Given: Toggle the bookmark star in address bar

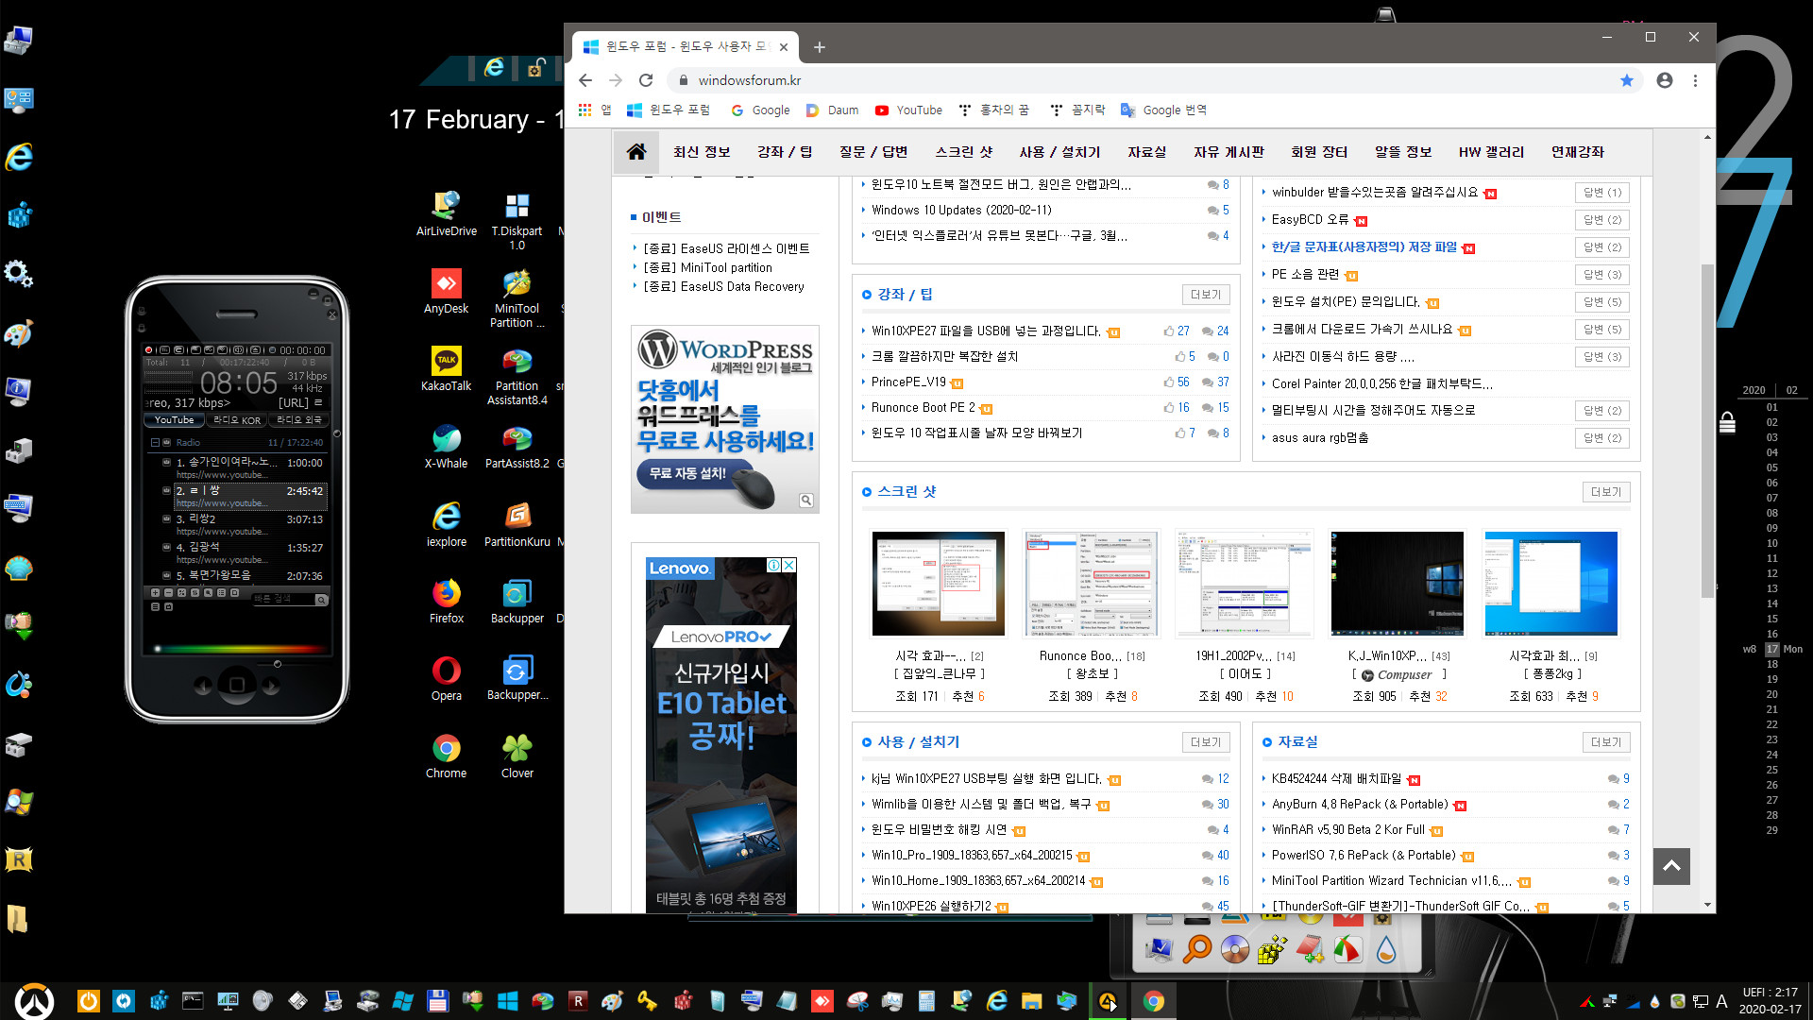Looking at the screenshot, I should (x=1627, y=80).
